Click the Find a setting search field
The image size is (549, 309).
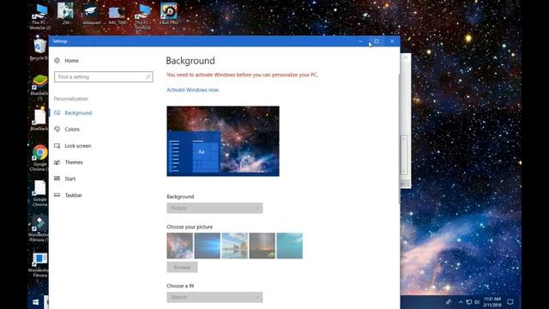pyautogui.click(x=104, y=76)
